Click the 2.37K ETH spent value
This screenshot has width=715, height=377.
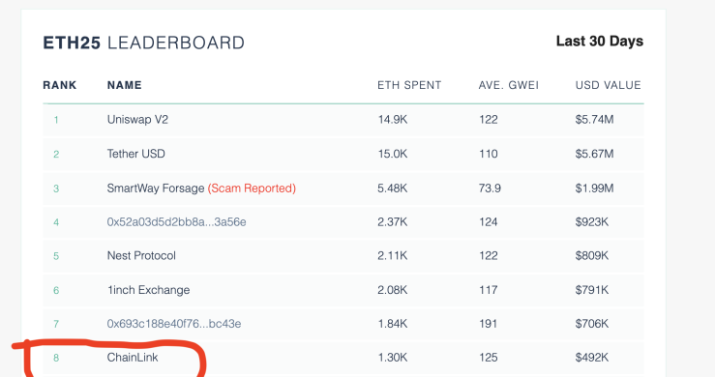[392, 222]
